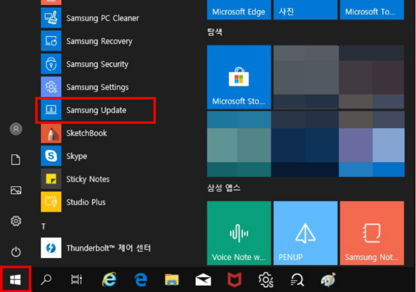
Task: Launch Samsung Recovery
Action: pyautogui.click(x=87, y=41)
